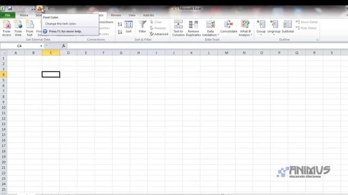Select row 20 header
348x195 pixels.
3,162
